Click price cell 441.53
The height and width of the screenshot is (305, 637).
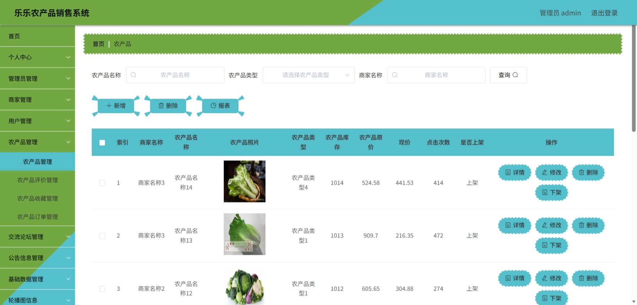(x=404, y=183)
